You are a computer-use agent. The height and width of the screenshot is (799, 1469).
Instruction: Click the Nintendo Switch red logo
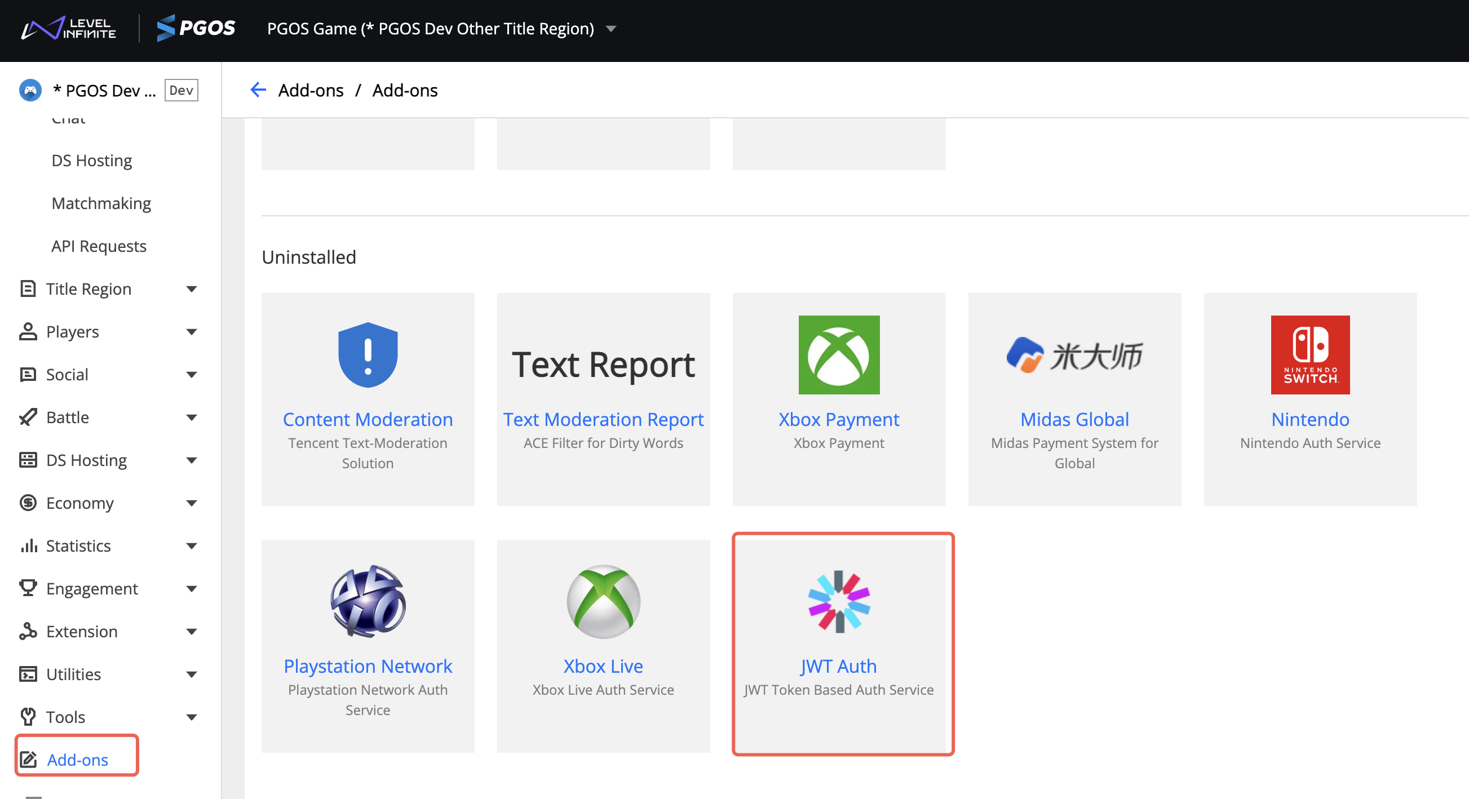(x=1310, y=355)
